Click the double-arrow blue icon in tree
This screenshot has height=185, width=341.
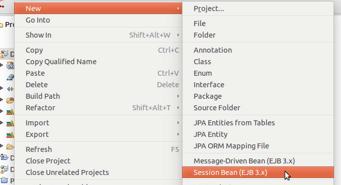tap(10, 89)
